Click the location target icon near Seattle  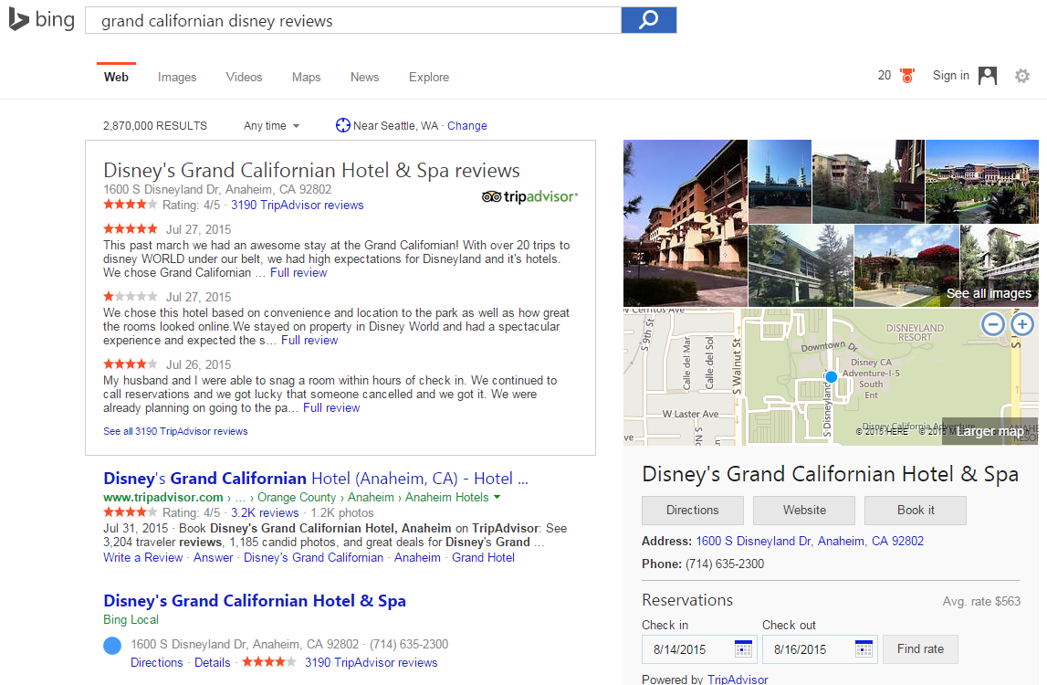coord(343,126)
